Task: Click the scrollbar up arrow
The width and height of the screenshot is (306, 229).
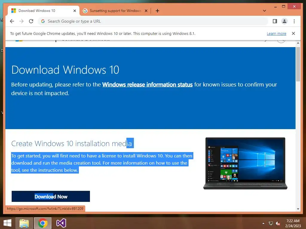Action: [298, 43]
